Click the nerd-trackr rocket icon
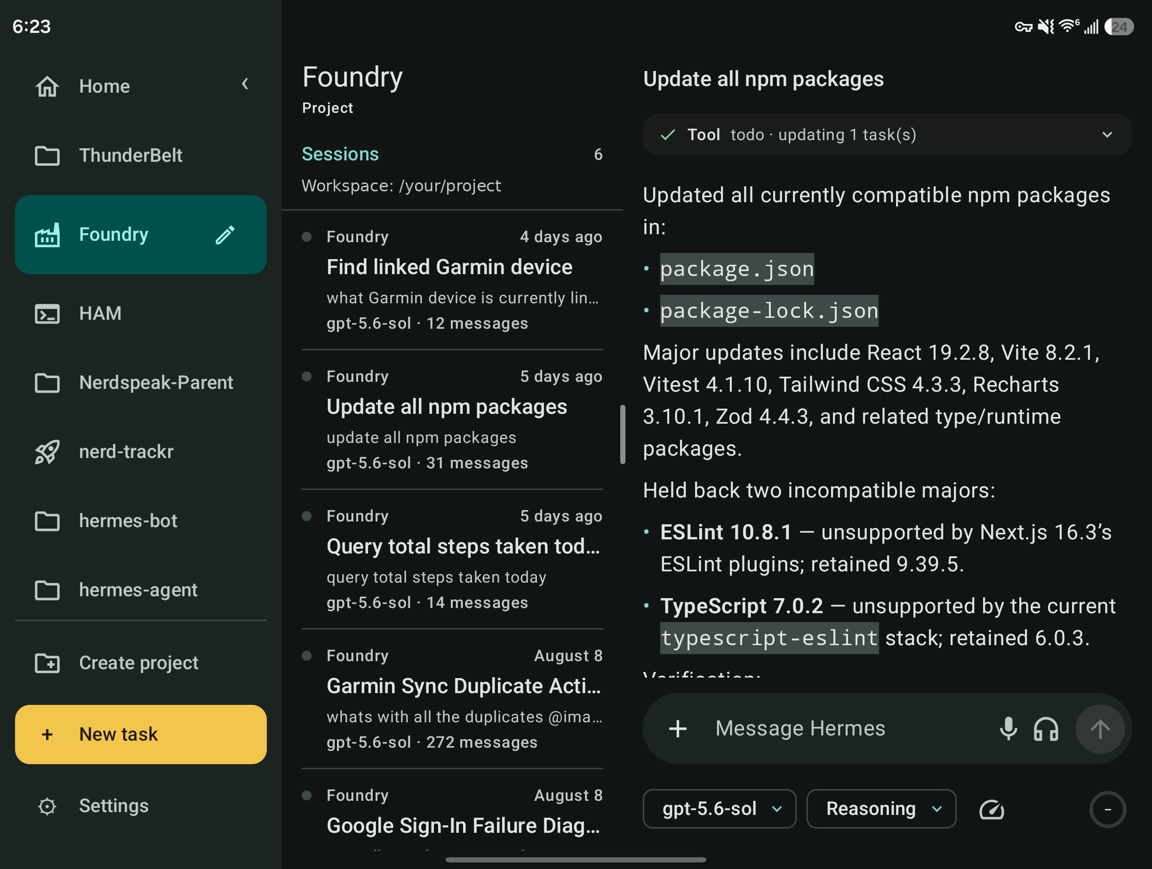 47,452
